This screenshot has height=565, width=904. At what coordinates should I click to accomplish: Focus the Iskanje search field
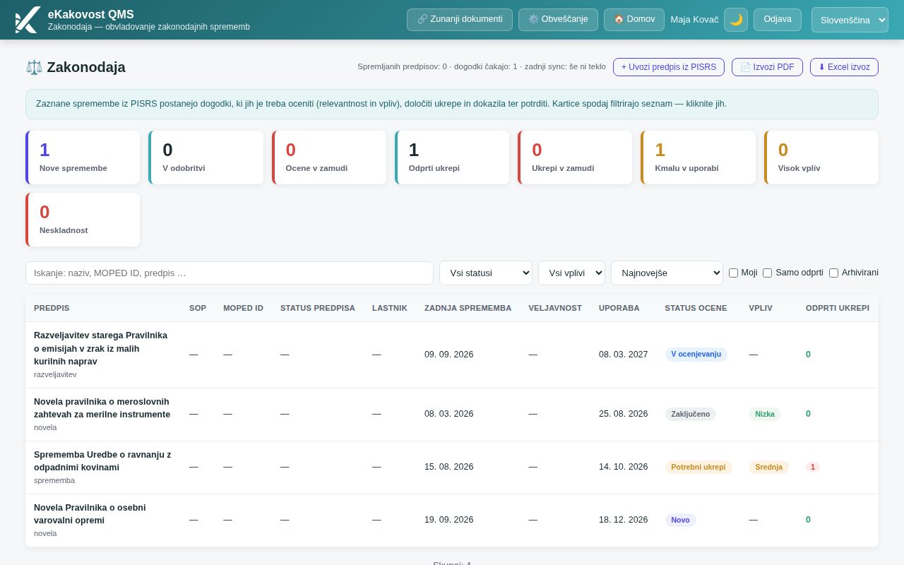(230, 273)
